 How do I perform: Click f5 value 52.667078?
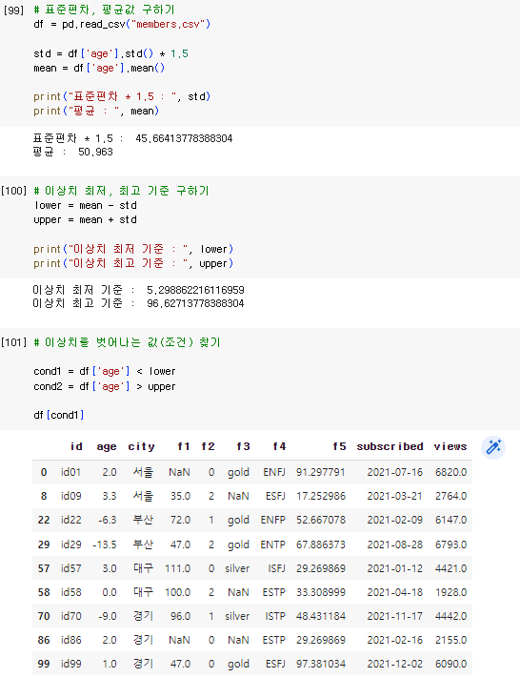point(320,520)
